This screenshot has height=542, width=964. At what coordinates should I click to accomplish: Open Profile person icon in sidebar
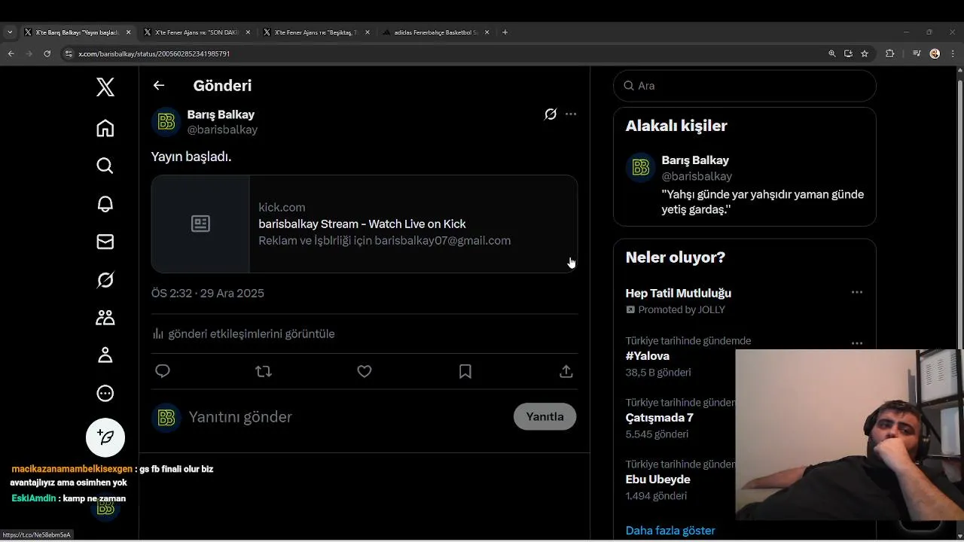pyautogui.click(x=105, y=355)
